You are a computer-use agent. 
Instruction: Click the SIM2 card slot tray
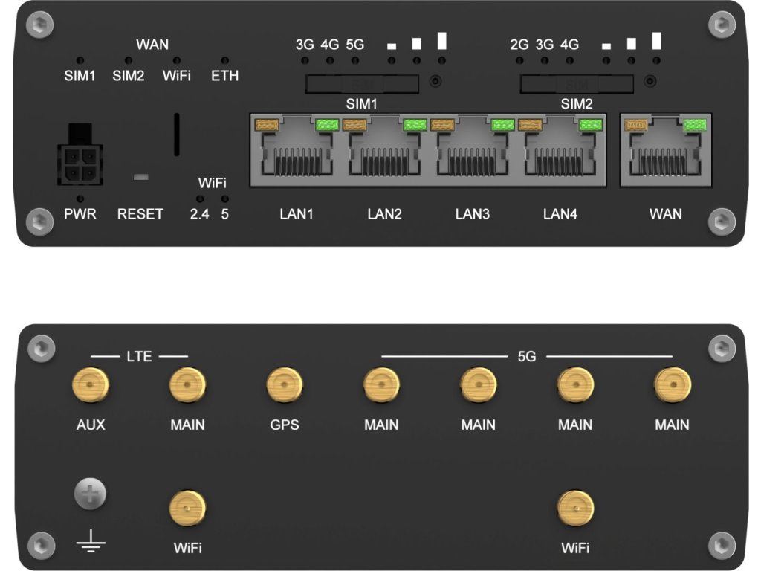[576, 83]
